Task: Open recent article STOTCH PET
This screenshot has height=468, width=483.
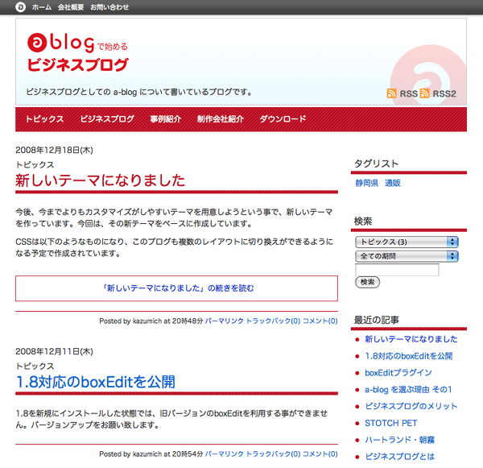Action: (x=391, y=423)
